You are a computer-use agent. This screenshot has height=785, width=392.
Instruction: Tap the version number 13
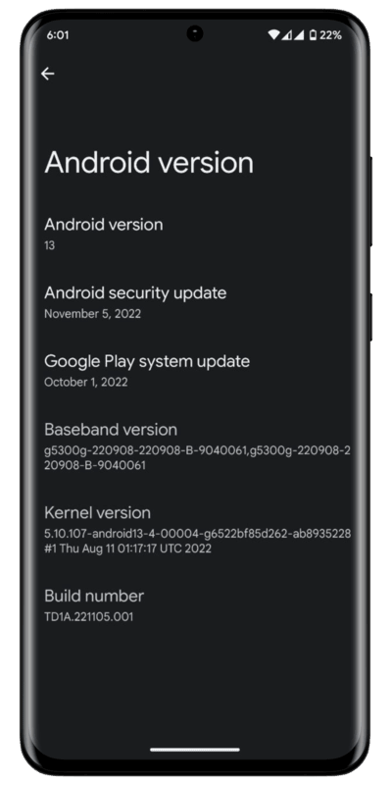50,246
